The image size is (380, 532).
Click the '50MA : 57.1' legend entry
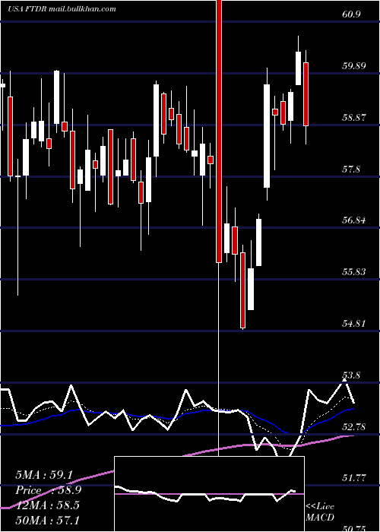[x=47, y=520]
